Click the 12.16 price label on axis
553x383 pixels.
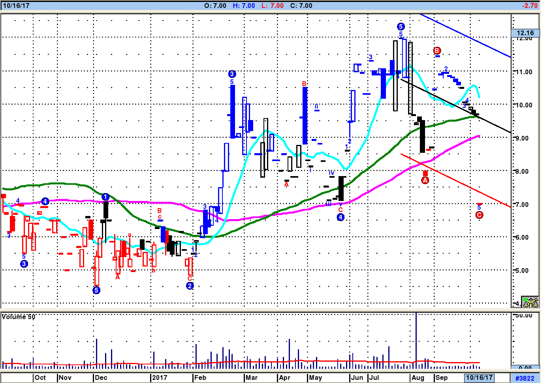525,33
